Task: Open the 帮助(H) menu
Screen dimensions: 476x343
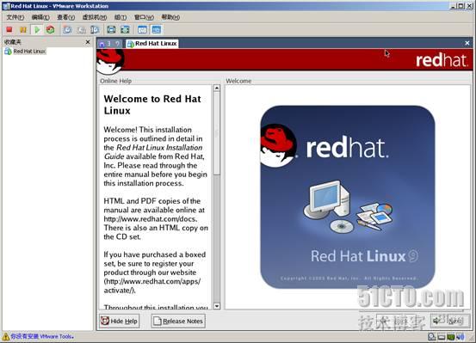Action: tap(170, 17)
